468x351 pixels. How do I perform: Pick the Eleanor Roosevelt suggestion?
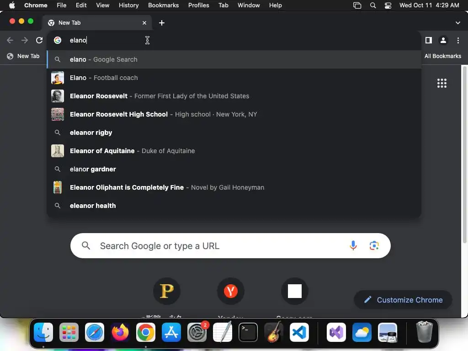pos(234,96)
